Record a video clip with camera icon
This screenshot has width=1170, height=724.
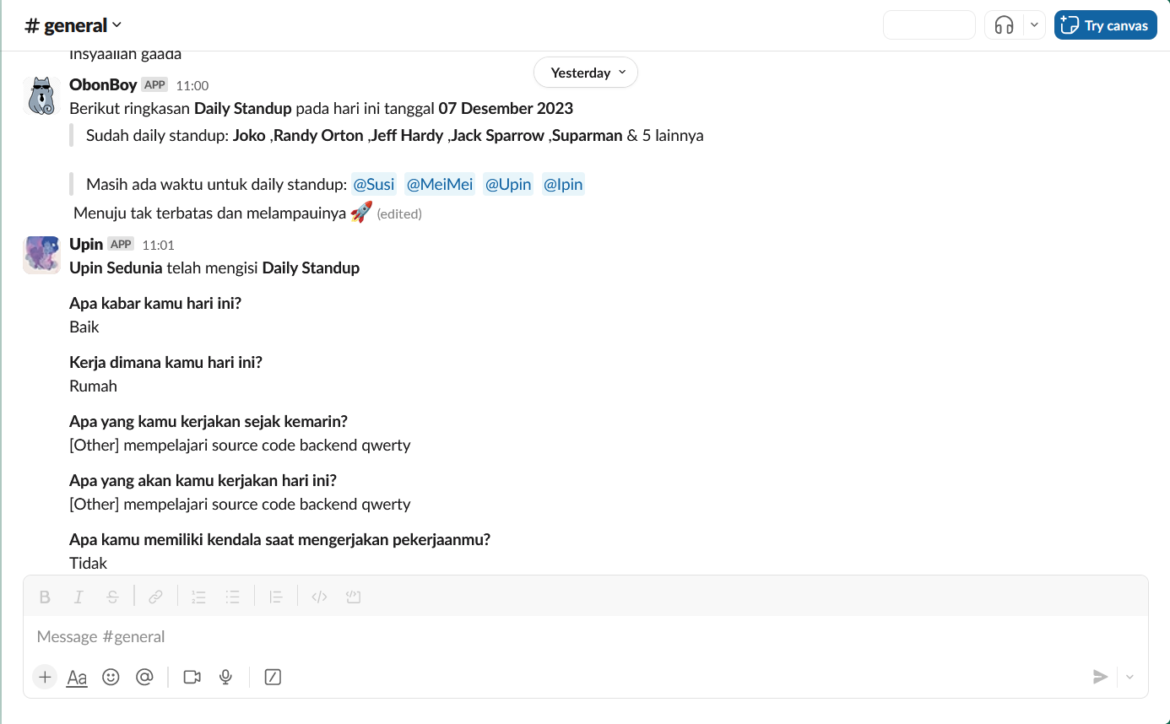pos(192,677)
